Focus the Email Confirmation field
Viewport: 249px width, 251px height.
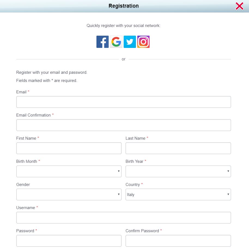pyautogui.click(x=123, y=125)
